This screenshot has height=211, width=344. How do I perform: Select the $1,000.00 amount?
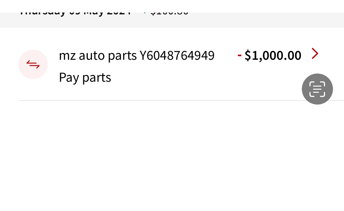[x=273, y=55]
